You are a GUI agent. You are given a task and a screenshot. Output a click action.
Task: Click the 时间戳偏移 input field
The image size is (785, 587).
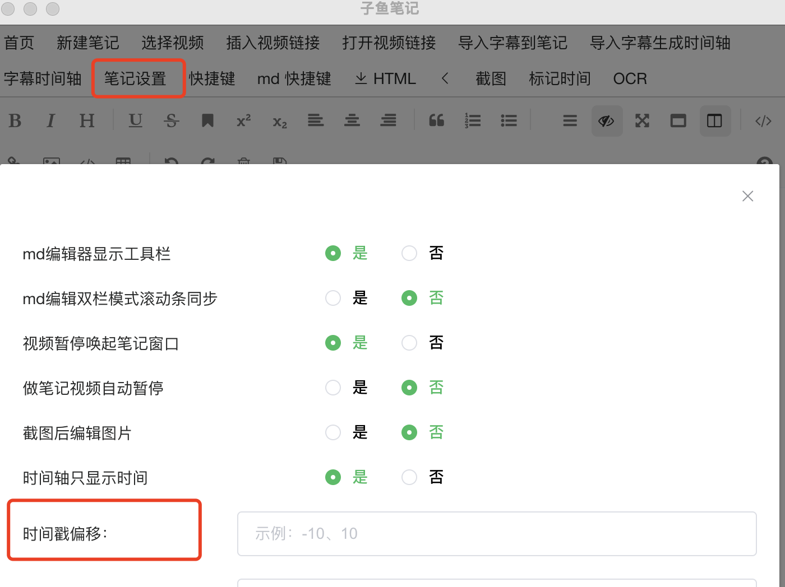coord(497,533)
